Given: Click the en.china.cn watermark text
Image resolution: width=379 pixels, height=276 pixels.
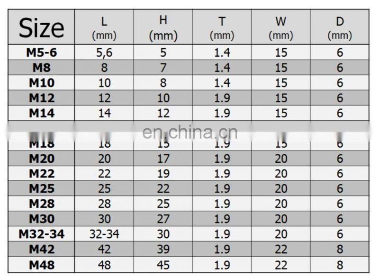Looking at the screenshot, I should (190, 132).
